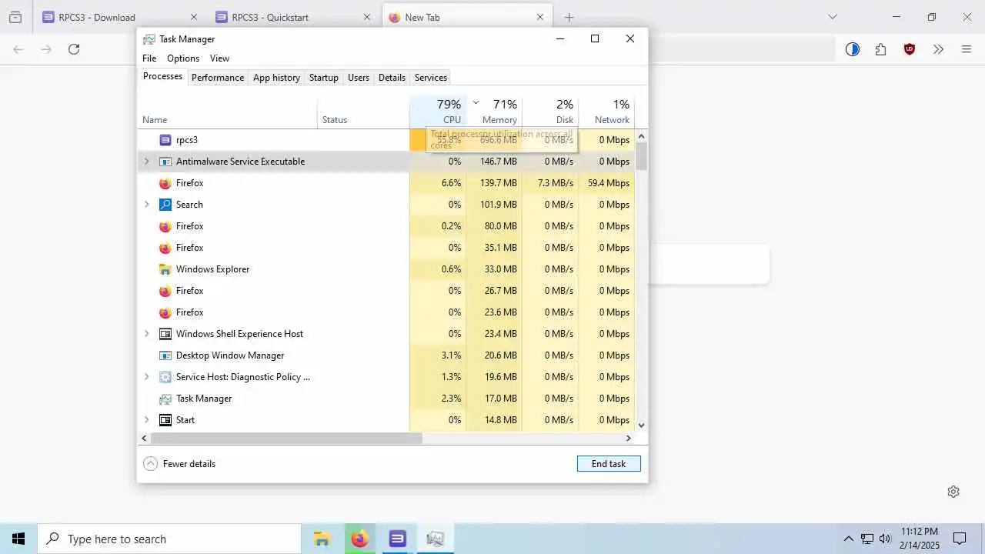Click the horizontal scrollbar left arrow
This screenshot has height=554, width=985.
pyautogui.click(x=144, y=438)
